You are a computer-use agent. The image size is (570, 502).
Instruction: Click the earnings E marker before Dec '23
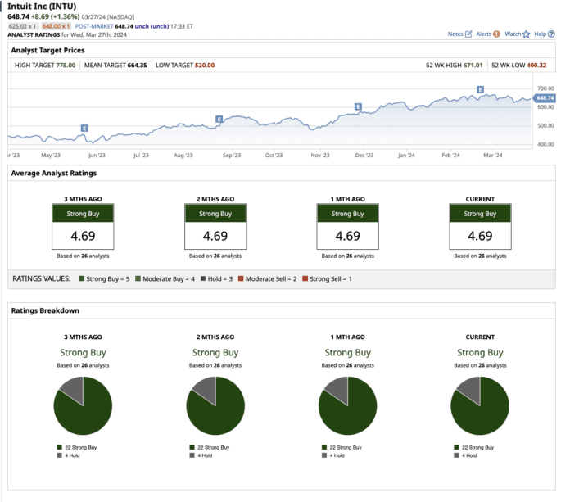[x=358, y=106]
